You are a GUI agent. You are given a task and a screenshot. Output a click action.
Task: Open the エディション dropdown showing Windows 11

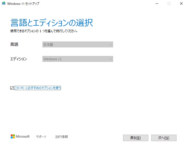(78, 59)
